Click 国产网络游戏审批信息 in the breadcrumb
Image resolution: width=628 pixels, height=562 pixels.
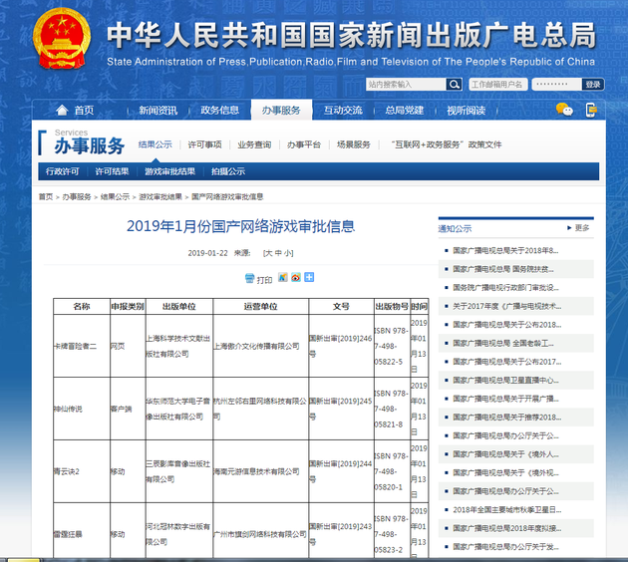227,197
